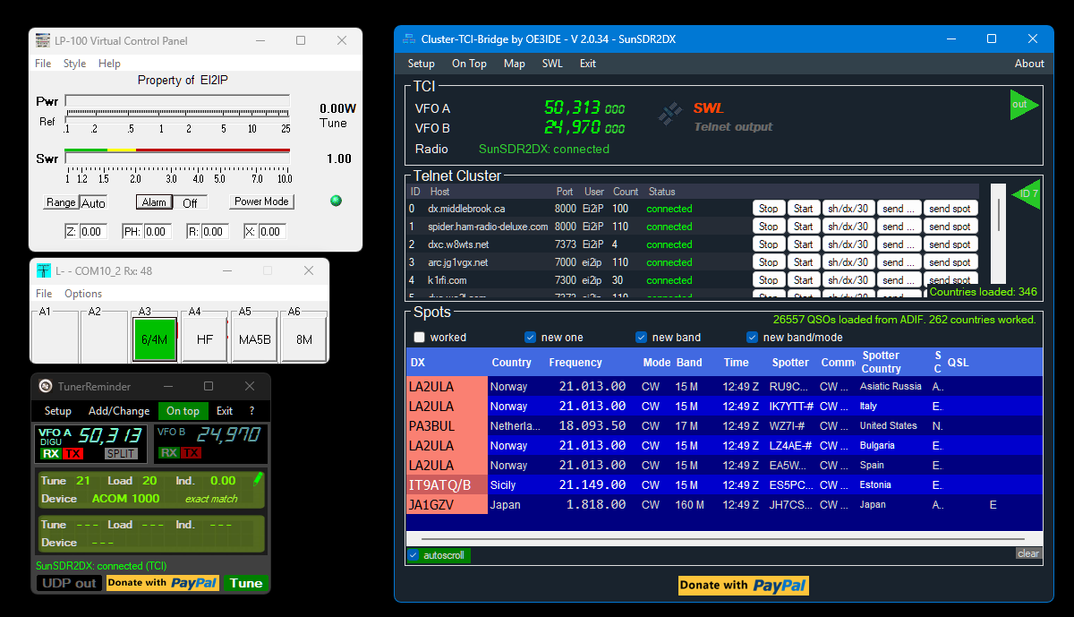Click sh/dx/30 for dxc.w8wts.net
The width and height of the screenshot is (1074, 617).
pyautogui.click(x=848, y=244)
